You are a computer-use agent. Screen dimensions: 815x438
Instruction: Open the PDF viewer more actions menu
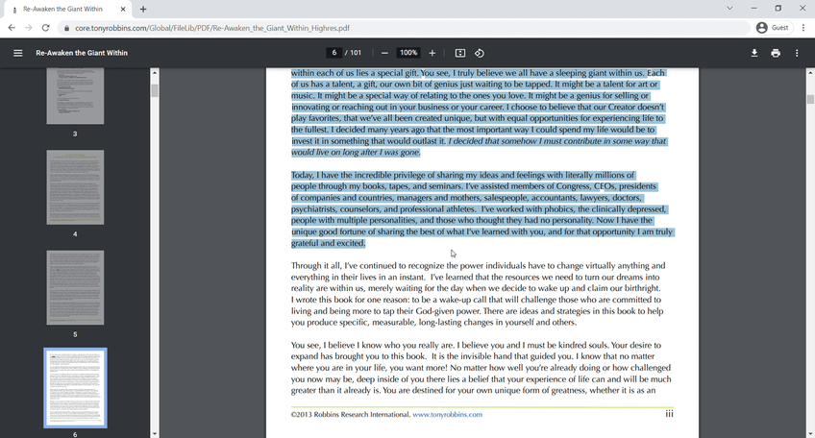click(x=797, y=53)
